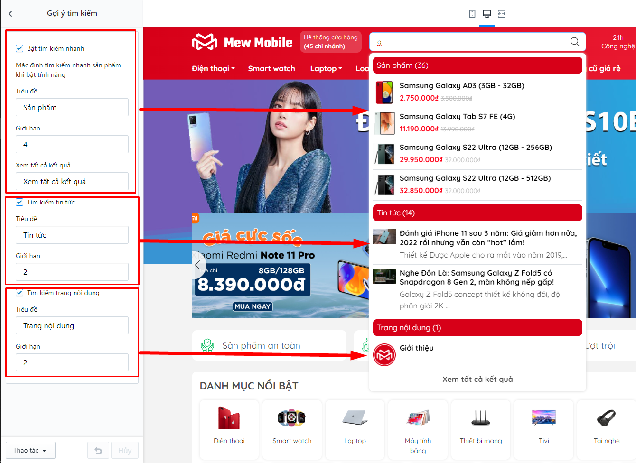Edit Xem tất cả kết quả text field
The height and width of the screenshot is (463, 636).
point(72,181)
